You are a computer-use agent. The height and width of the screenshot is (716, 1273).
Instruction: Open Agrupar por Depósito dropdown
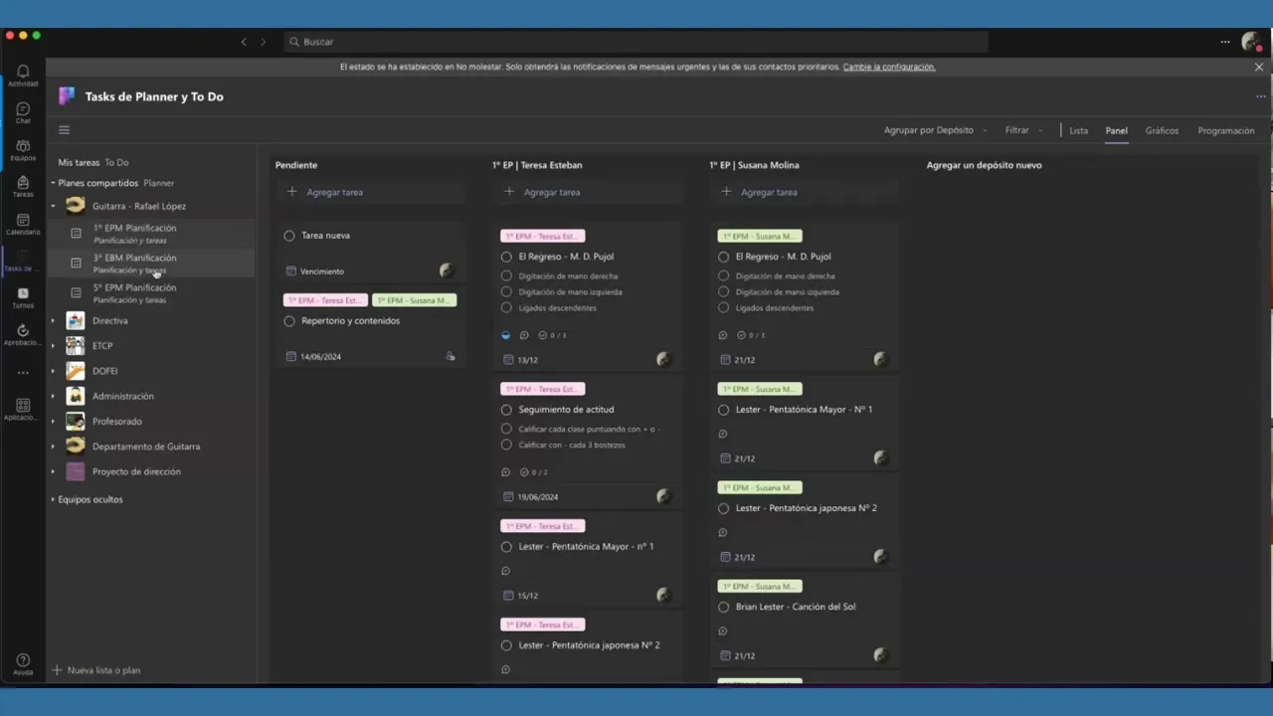935,130
